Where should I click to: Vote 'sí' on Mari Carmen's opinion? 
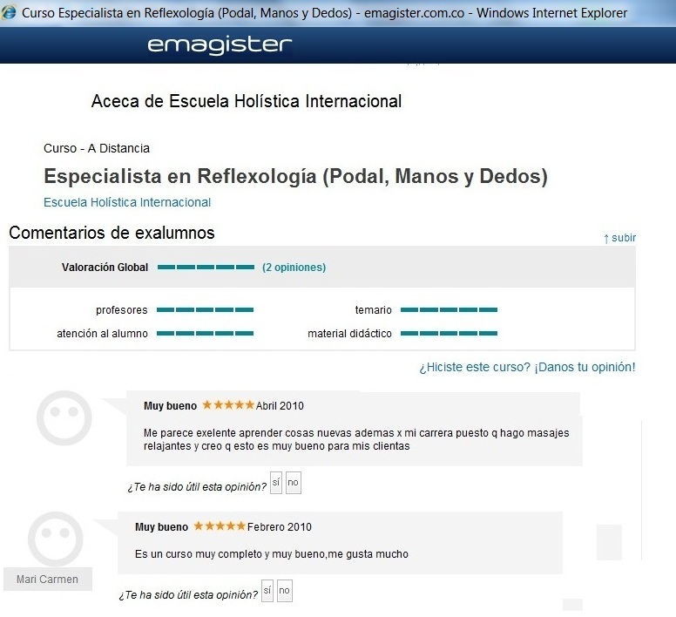coord(267,591)
